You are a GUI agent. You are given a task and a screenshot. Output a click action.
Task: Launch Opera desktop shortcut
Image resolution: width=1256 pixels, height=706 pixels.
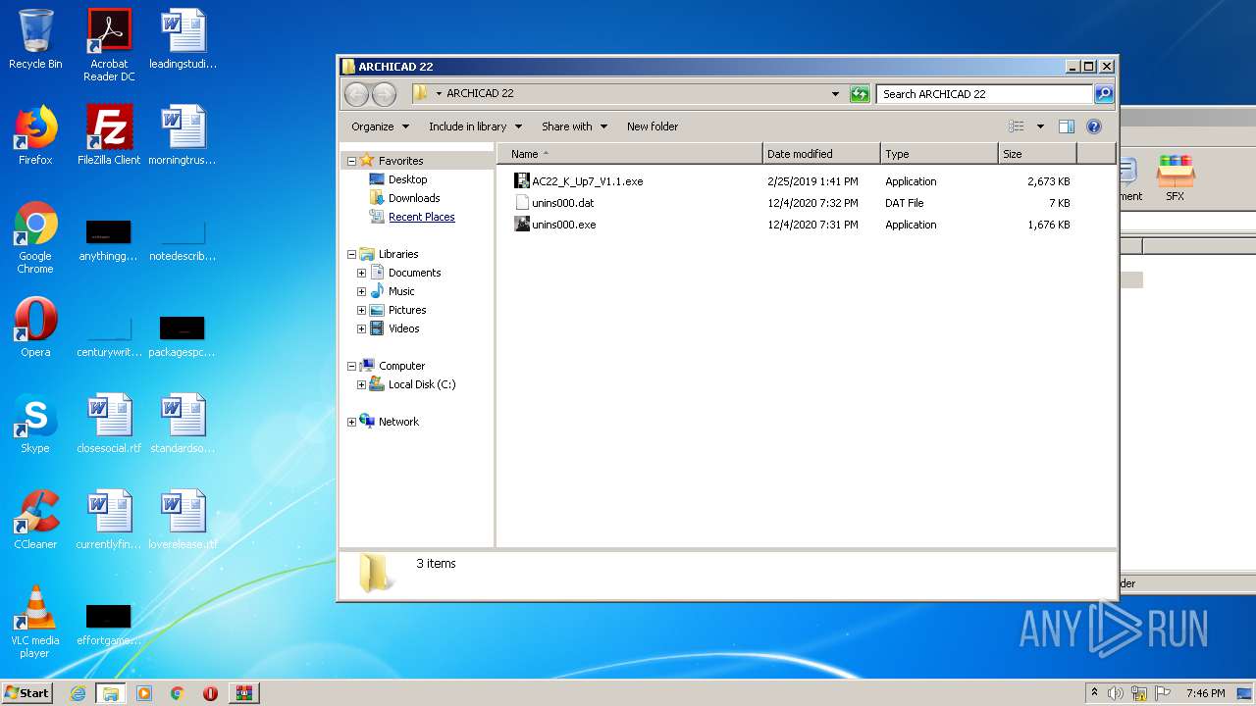point(35,328)
